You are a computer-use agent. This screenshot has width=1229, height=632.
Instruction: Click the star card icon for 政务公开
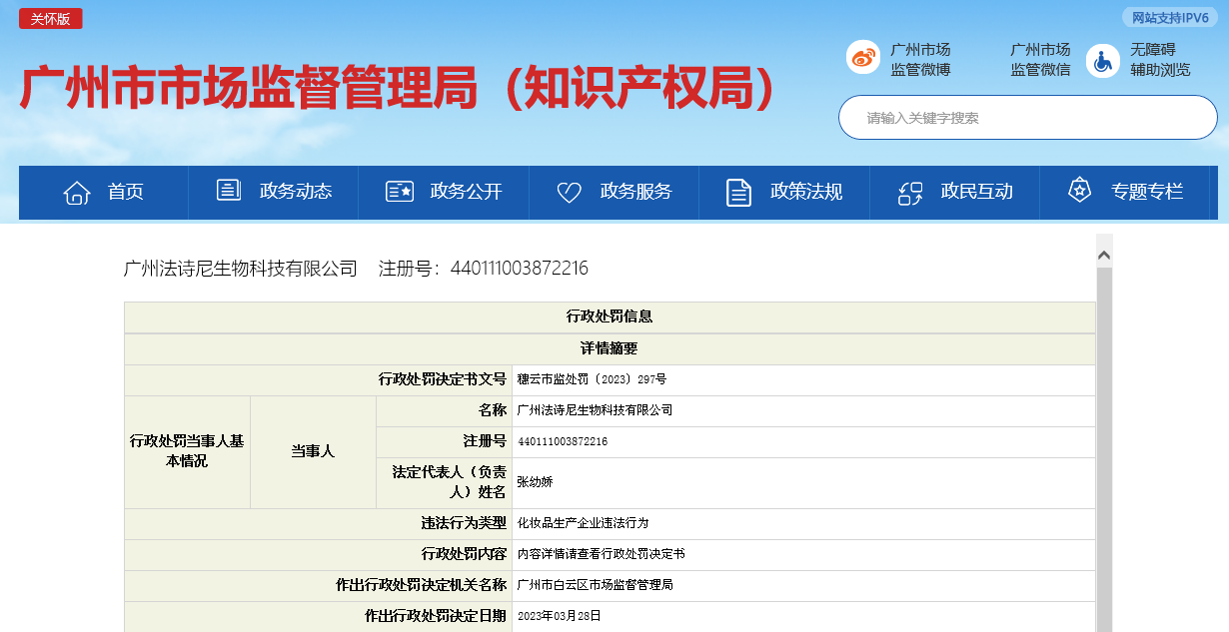coord(400,192)
